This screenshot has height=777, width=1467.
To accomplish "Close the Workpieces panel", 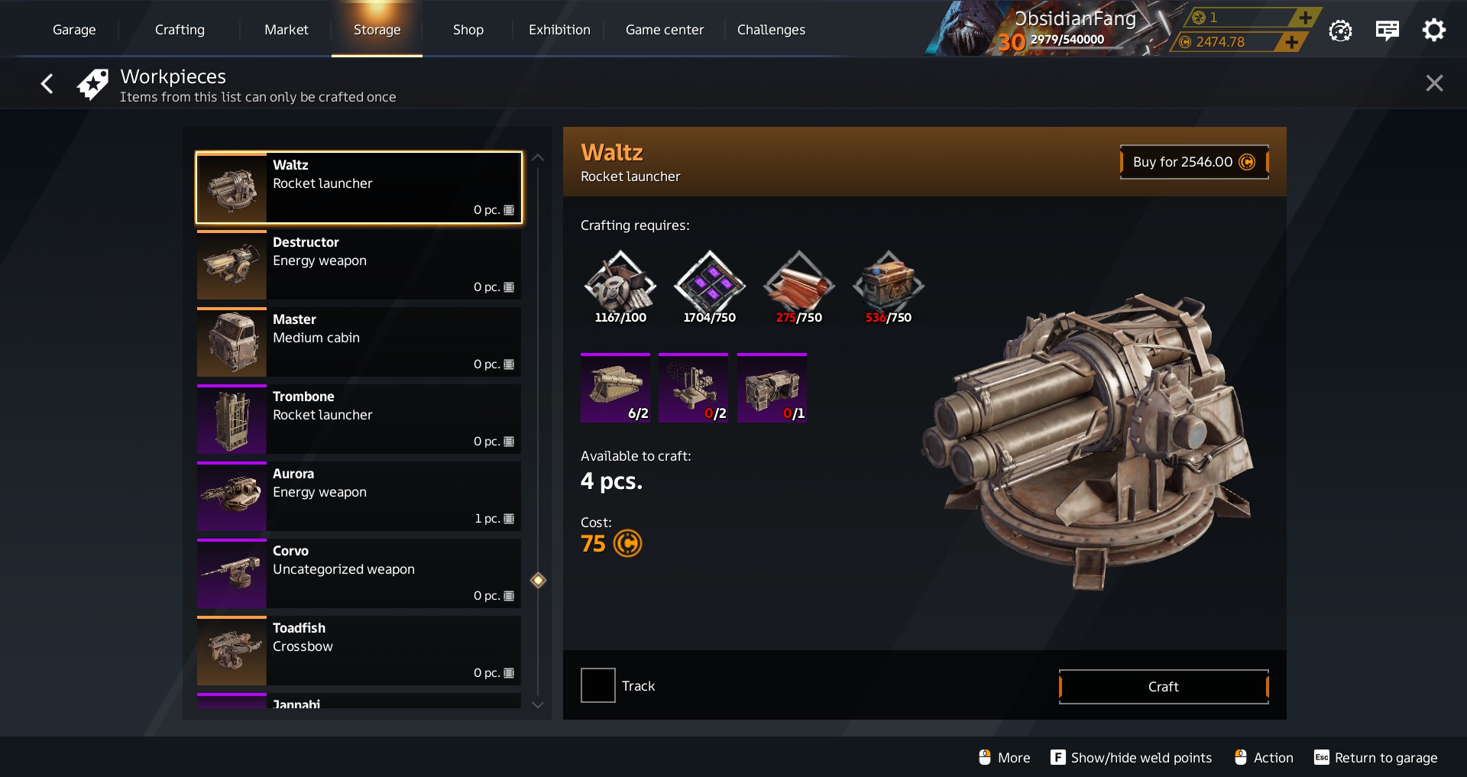I will pyautogui.click(x=1434, y=83).
